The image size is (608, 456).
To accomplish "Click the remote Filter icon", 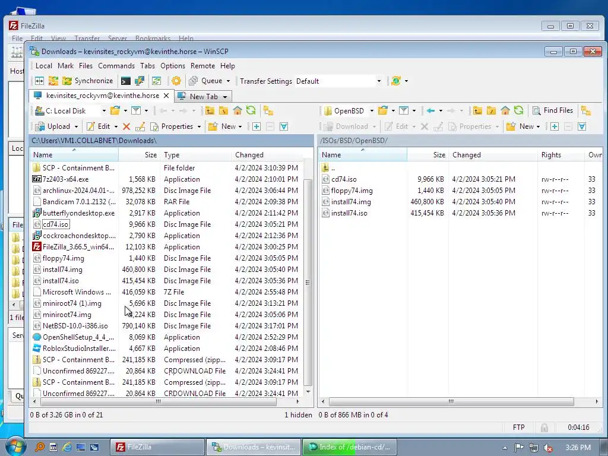I will point(404,110).
